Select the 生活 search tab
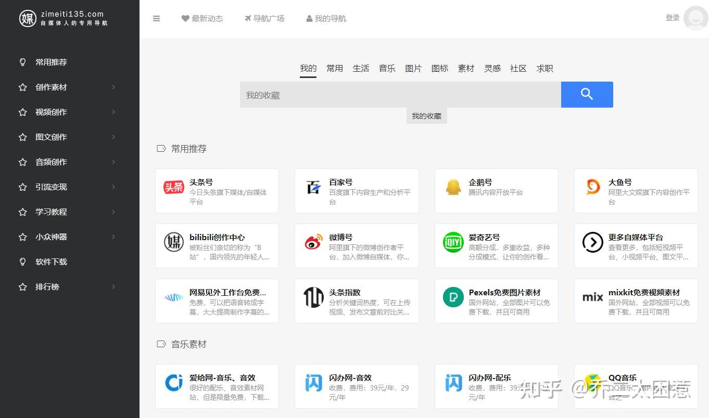Viewport: 709px width, 418px height. (x=361, y=68)
